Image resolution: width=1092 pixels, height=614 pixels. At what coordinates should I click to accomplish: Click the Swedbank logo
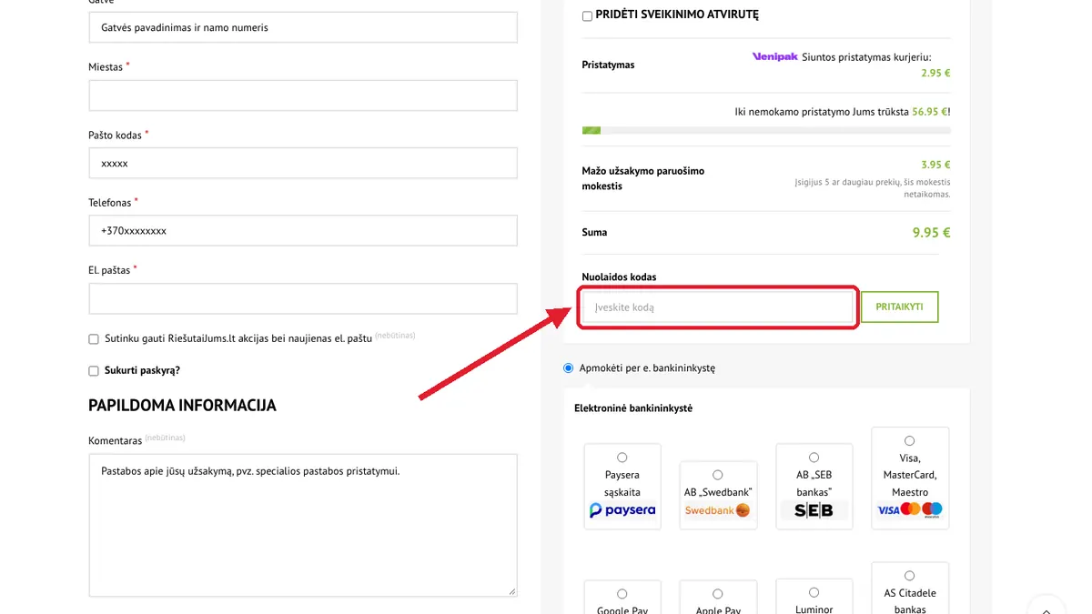(x=718, y=510)
